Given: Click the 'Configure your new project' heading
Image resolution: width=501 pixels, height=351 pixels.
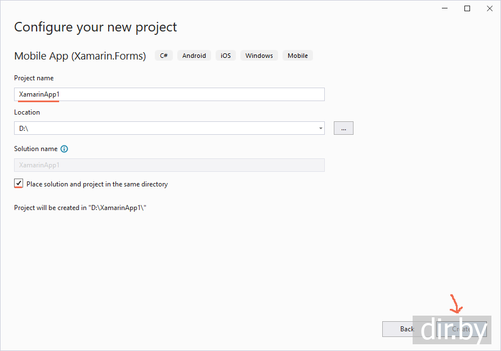Looking at the screenshot, I should pos(96,27).
